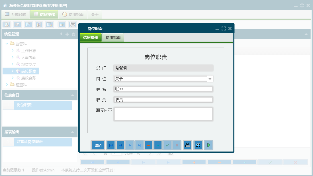Refresh the 信息管理 tree with refresh icon
This screenshot has height=176, width=313.
[73, 34]
